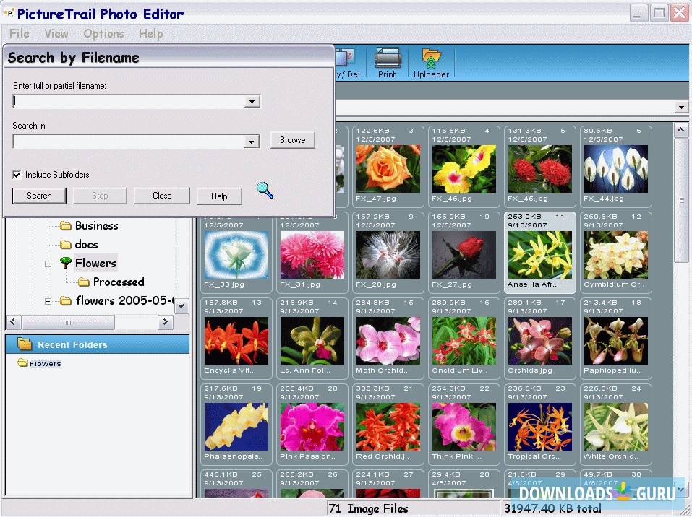Click the Help button in search dialog
This screenshot has width=692, height=517.
[219, 196]
